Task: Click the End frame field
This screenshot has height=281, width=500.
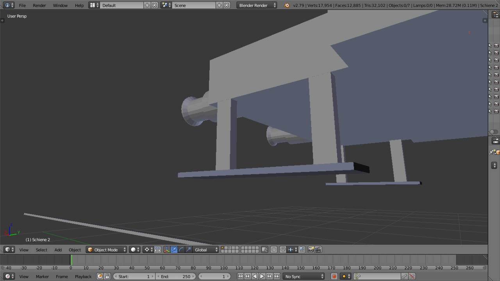Action: pyautogui.click(x=176, y=276)
